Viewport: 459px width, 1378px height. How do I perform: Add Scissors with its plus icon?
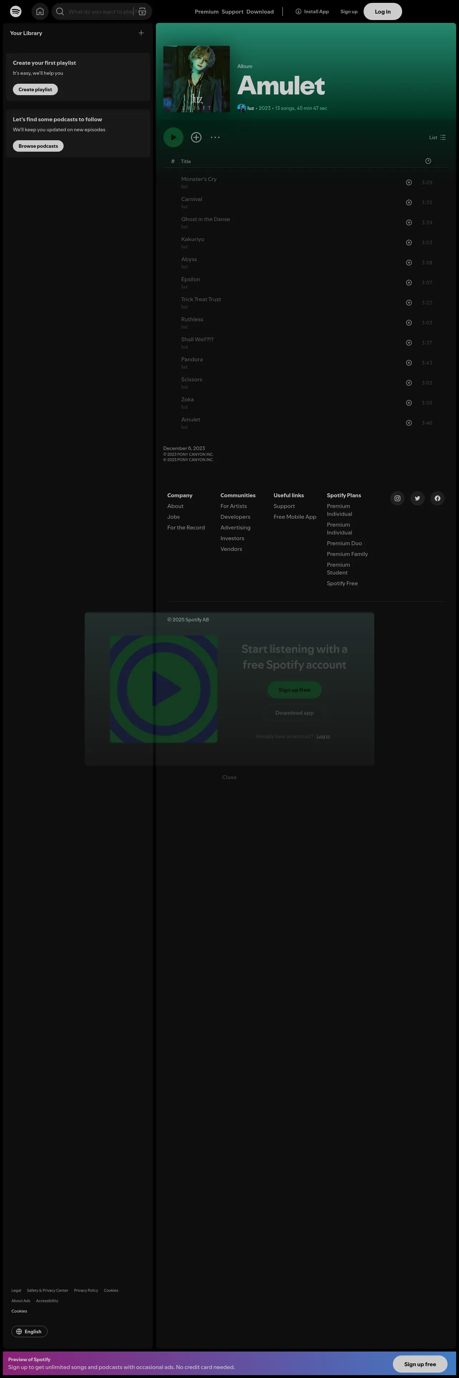(x=409, y=383)
